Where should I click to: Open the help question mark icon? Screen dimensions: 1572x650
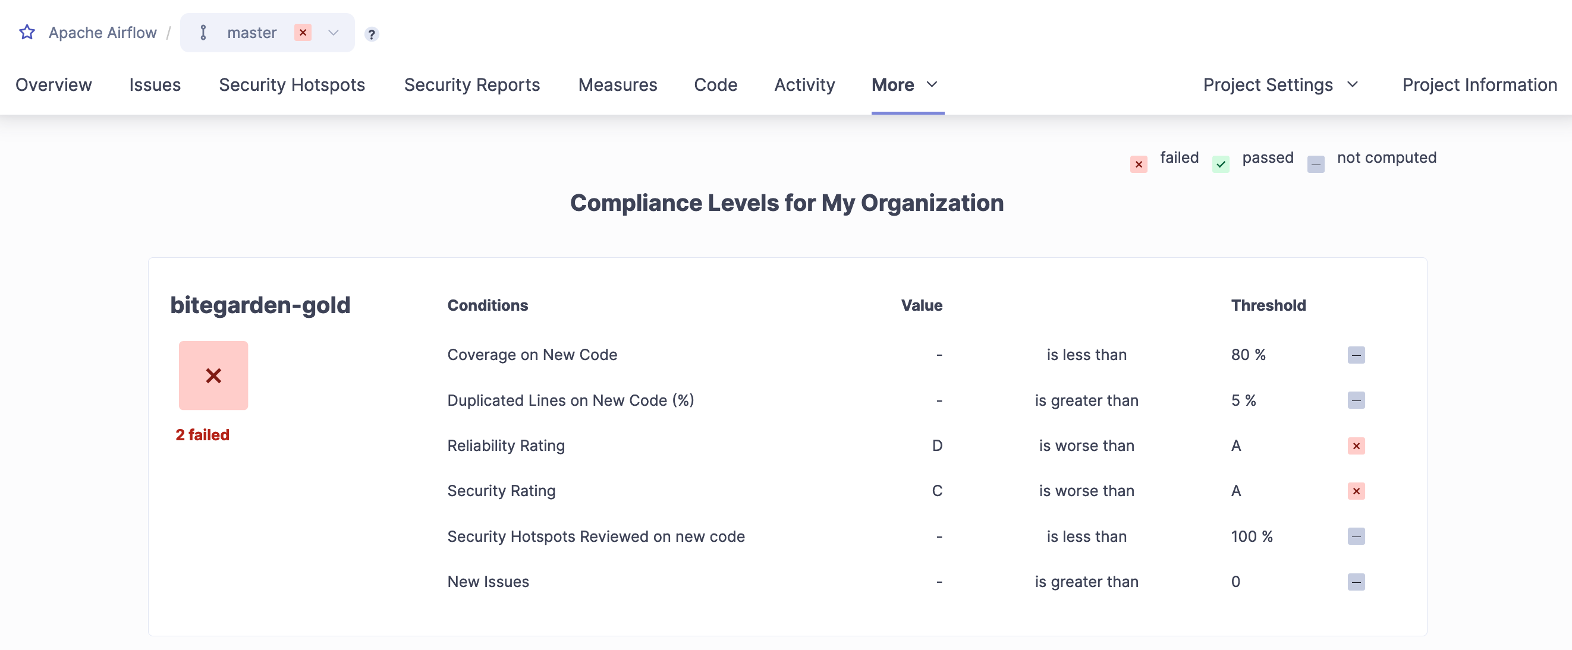(371, 34)
